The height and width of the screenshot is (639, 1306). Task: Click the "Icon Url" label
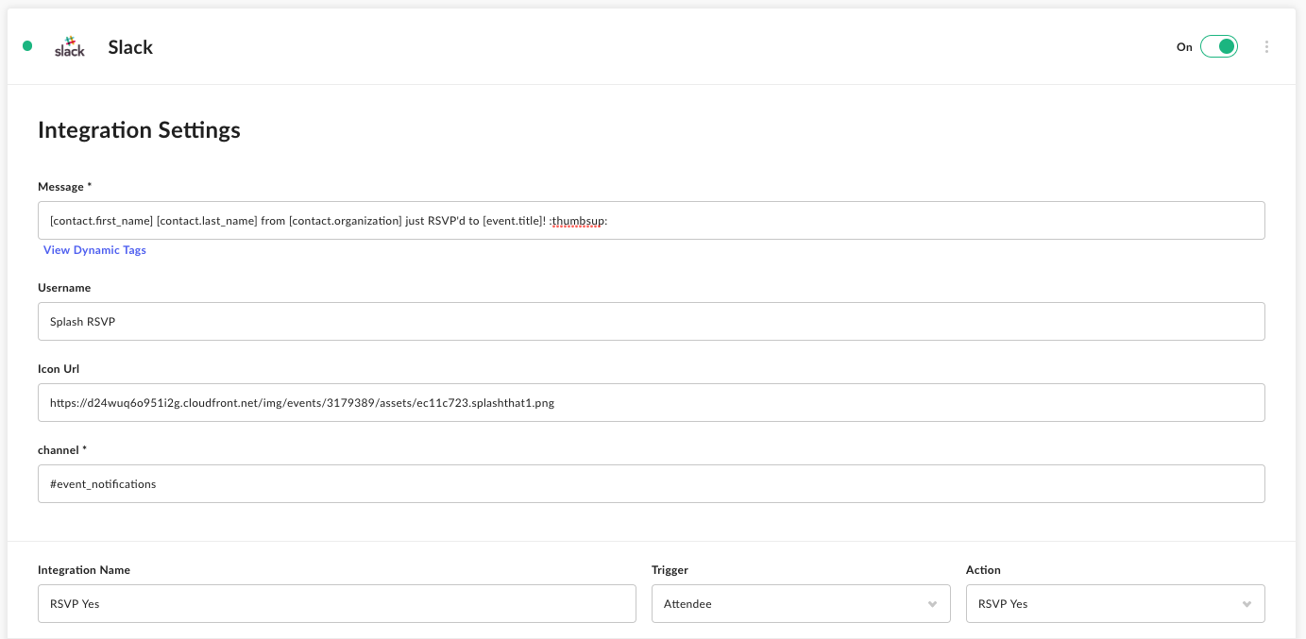point(59,369)
